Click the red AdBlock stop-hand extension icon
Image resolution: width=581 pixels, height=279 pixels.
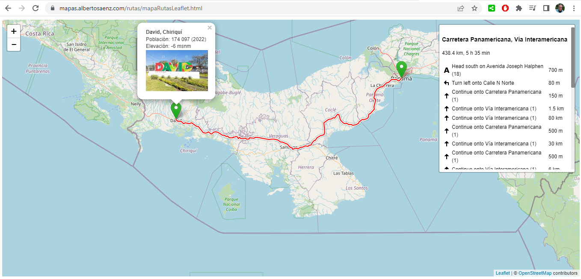click(505, 8)
